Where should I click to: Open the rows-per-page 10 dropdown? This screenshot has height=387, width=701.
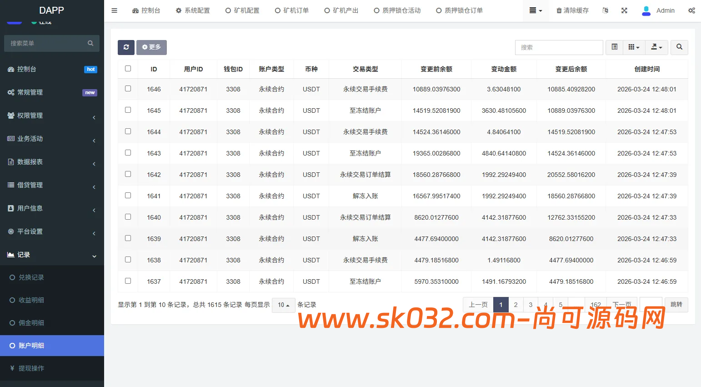(x=284, y=305)
